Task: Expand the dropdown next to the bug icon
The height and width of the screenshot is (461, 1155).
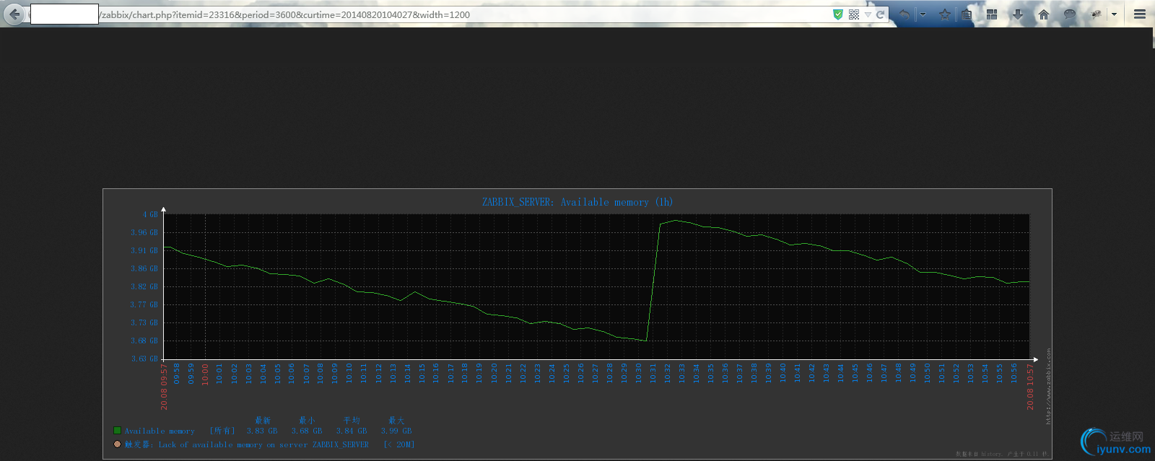Action: (x=1114, y=14)
